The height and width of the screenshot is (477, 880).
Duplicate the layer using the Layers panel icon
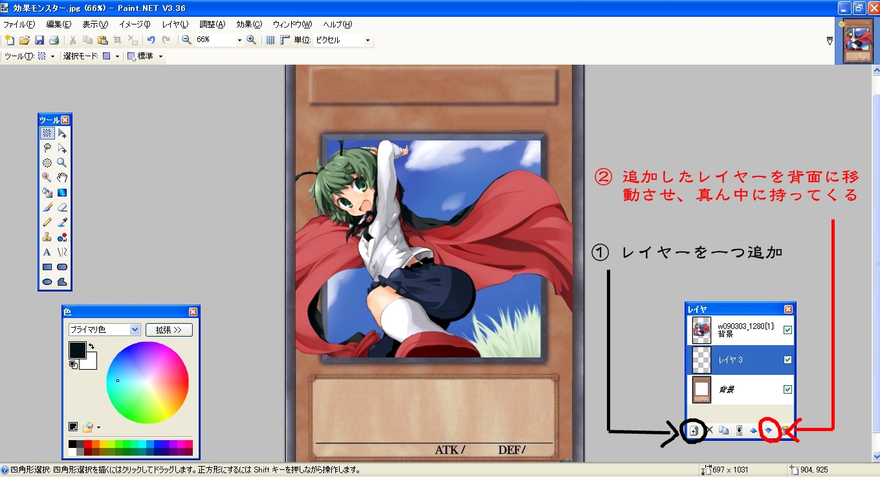tap(724, 430)
